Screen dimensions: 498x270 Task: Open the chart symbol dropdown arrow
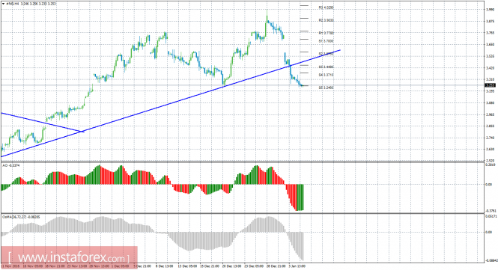(3, 4)
